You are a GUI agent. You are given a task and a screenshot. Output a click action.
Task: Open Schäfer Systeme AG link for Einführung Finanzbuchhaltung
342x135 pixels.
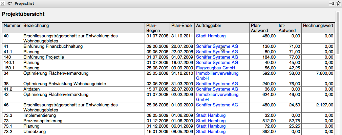[217, 46]
